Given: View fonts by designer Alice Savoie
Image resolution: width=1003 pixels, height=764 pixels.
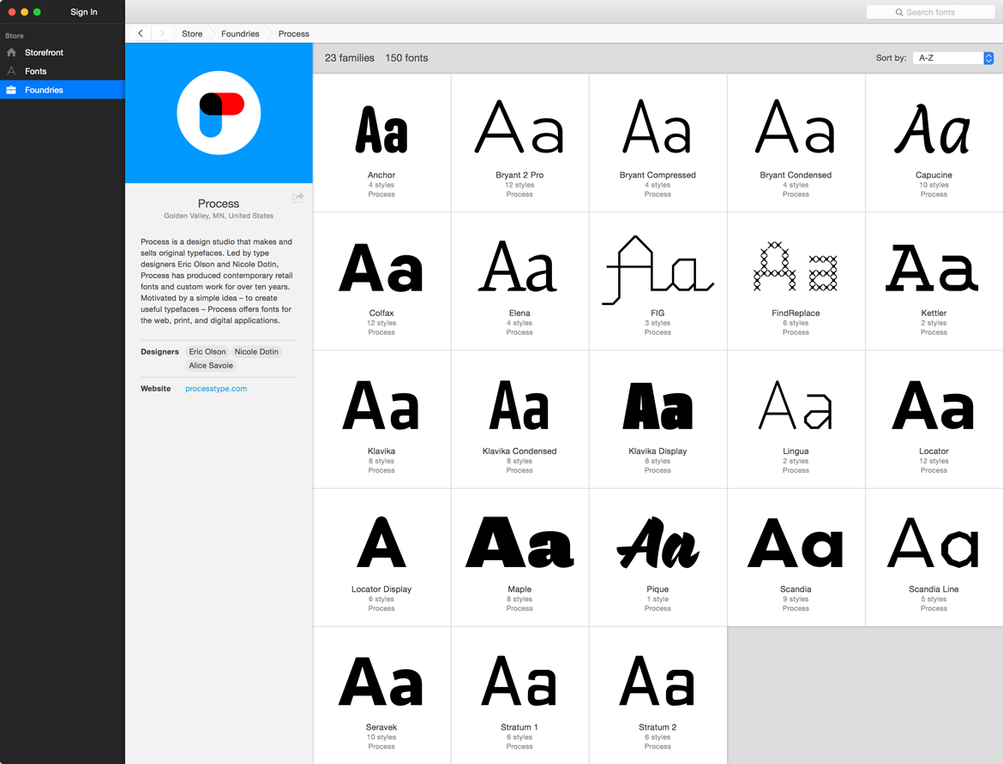Looking at the screenshot, I should pyautogui.click(x=210, y=365).
